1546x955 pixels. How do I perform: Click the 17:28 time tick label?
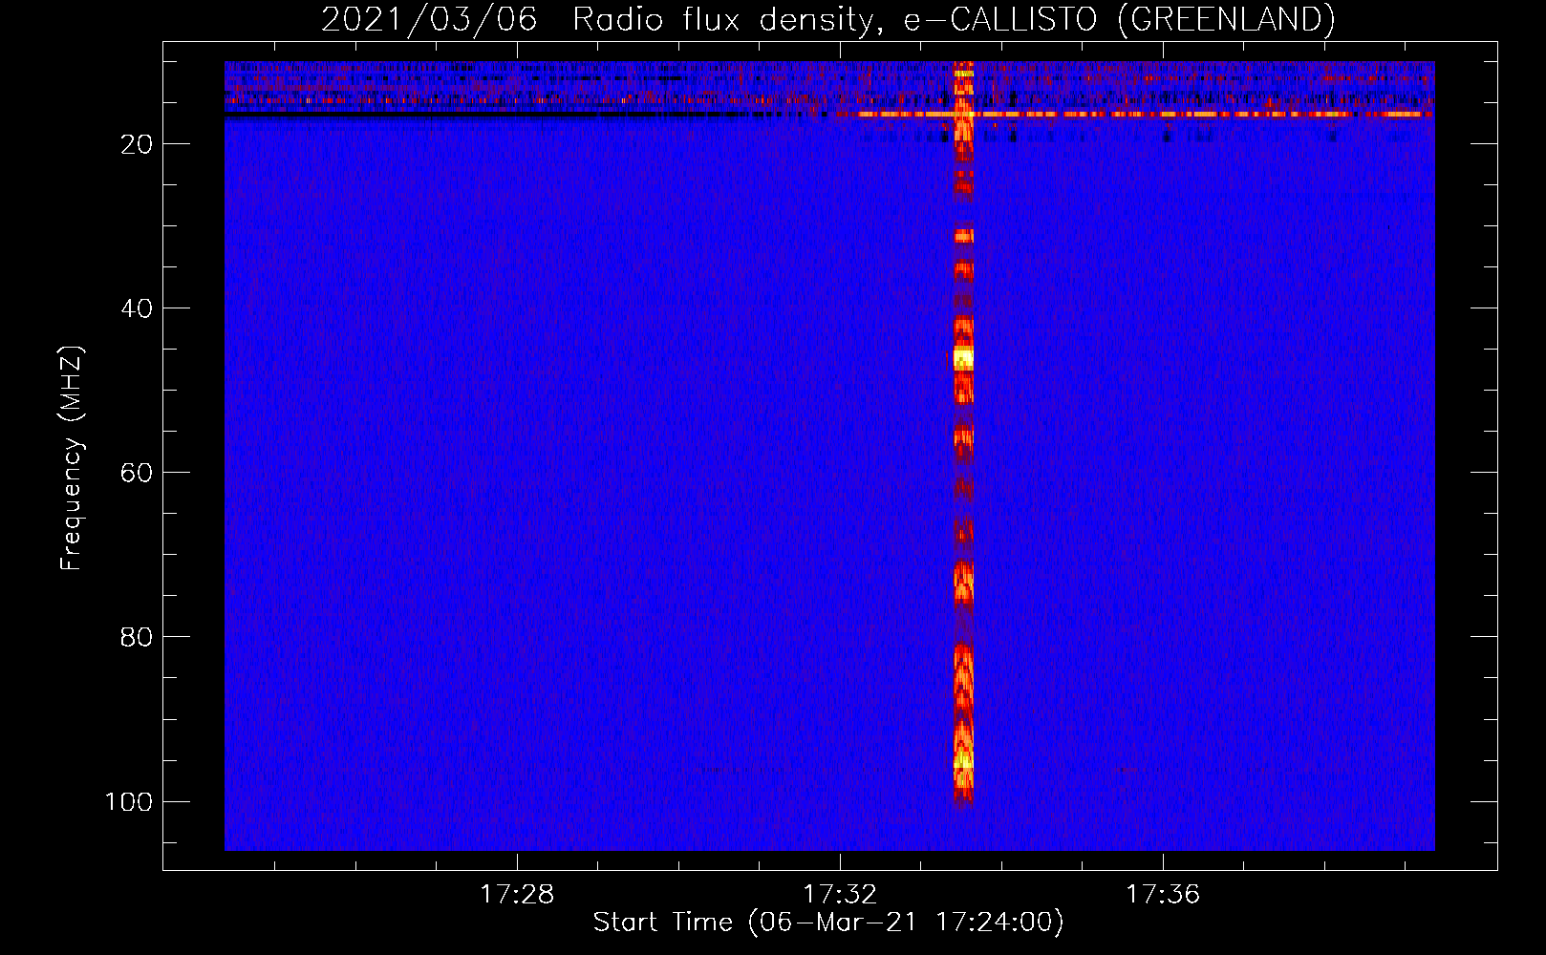click(517, 894)
